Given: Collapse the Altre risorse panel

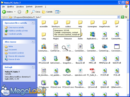Looking at the screenshot, I should coord(33,42).
